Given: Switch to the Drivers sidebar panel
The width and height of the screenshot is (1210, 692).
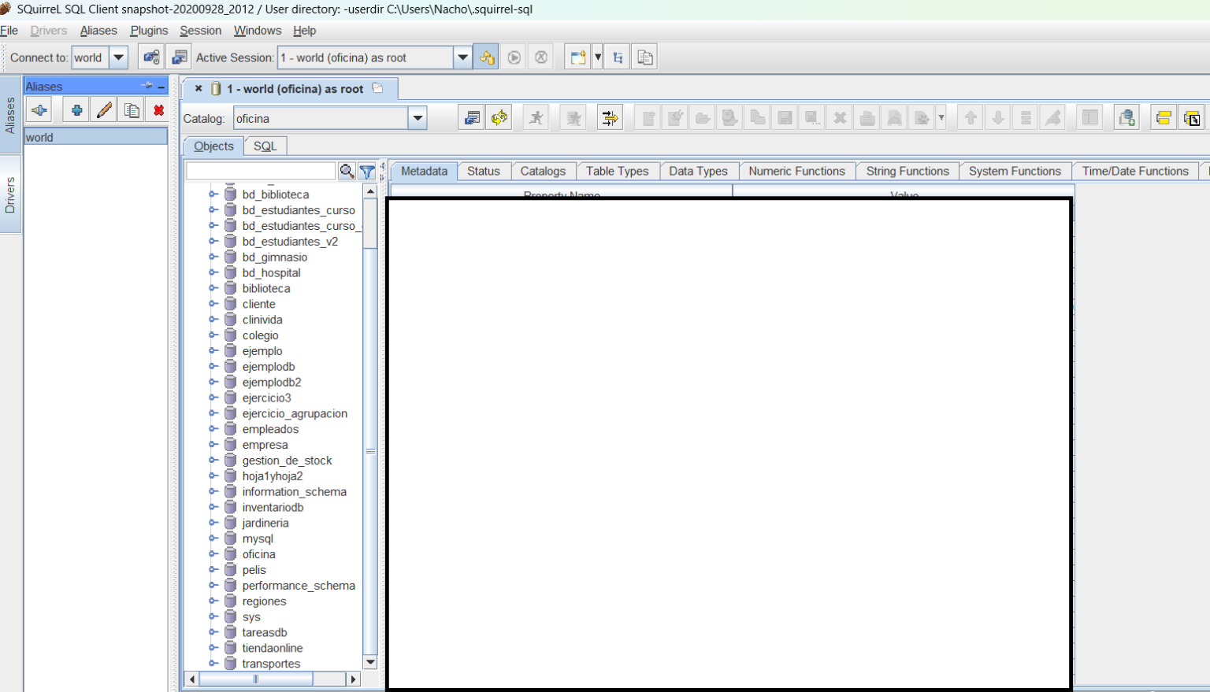Looking at the screenshot, I should (x=11, y=185).
